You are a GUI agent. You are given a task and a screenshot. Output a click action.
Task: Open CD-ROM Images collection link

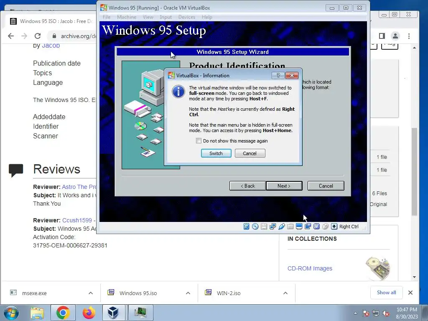point(310,268)
